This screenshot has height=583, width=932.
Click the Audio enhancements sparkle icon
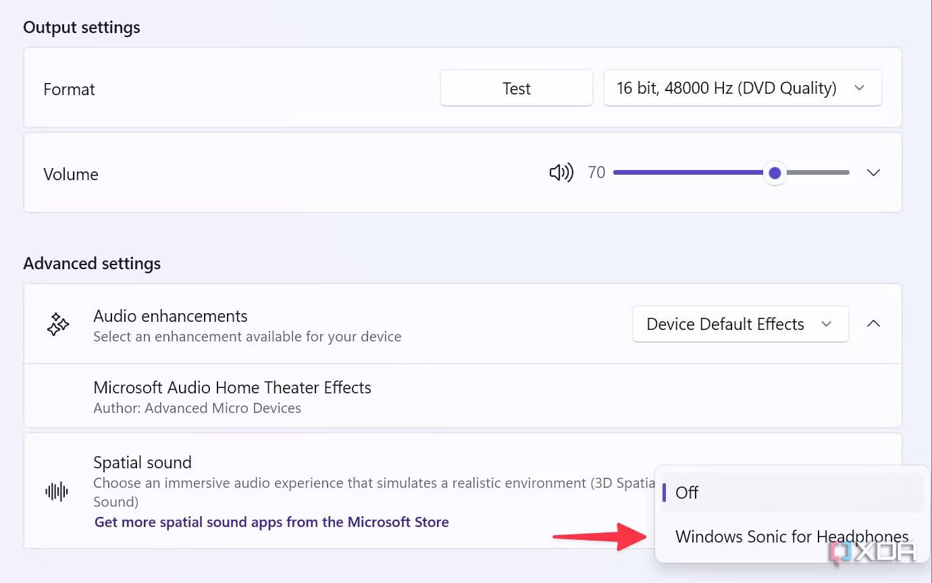57,325
